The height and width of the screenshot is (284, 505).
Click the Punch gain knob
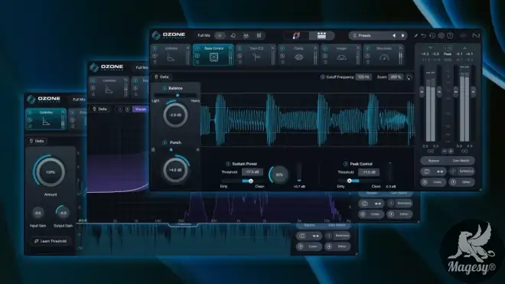[175, 170]
